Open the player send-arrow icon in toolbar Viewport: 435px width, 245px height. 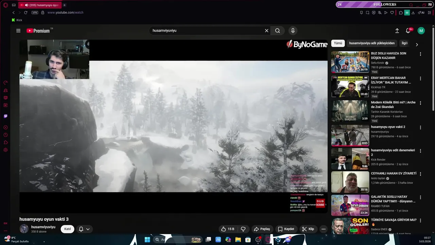[386, 13]
